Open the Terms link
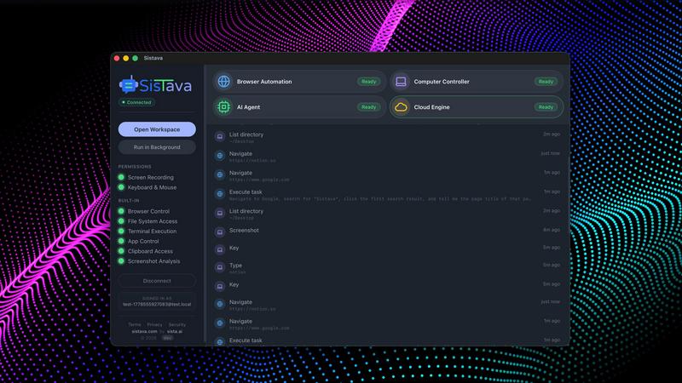The image size is (682, 383). click(x=135, y=324)
